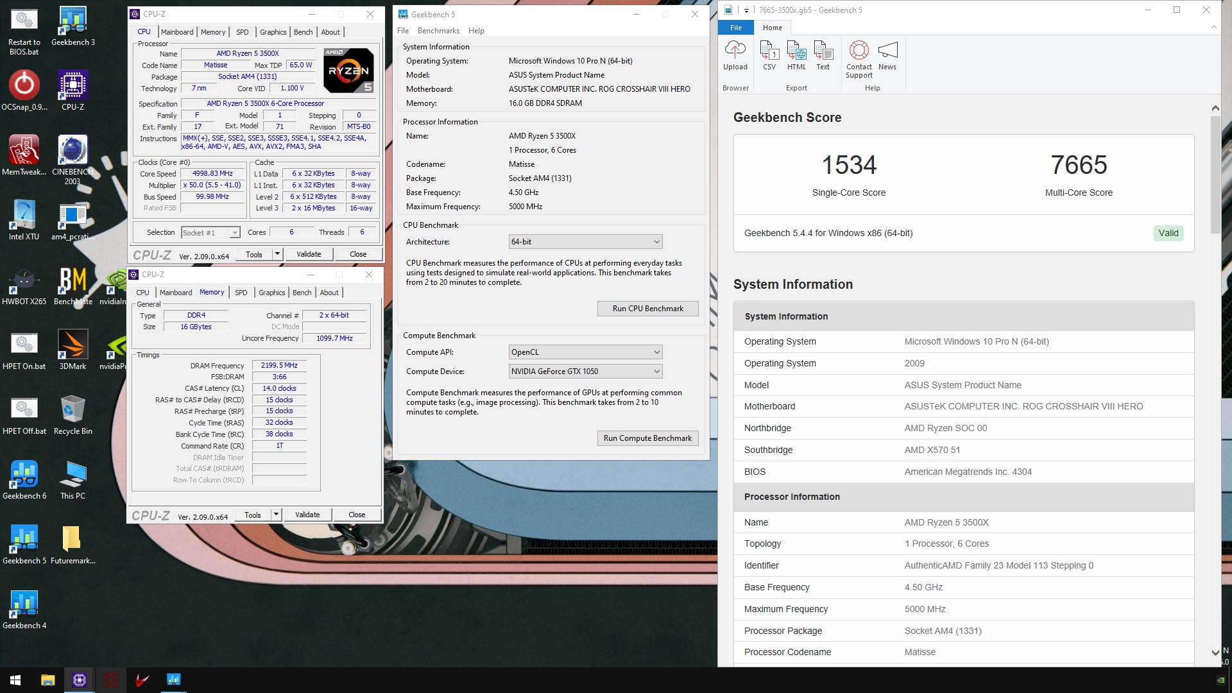Launch MemTweak desktop icon
Image resolution: width=1232 pixels, height=693 pixels.
[x=24, y=155]
